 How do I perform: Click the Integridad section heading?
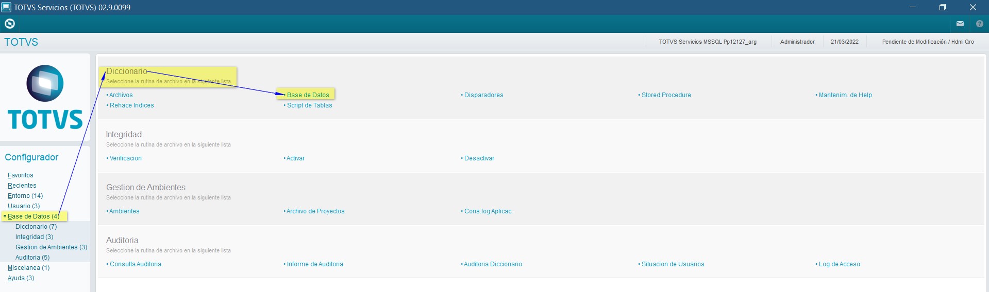(124, 134)
